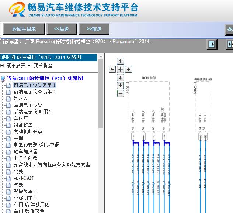Click the M025-1 component identifier
The width and height of the screenshot is (233, 213).
point(195,88)
